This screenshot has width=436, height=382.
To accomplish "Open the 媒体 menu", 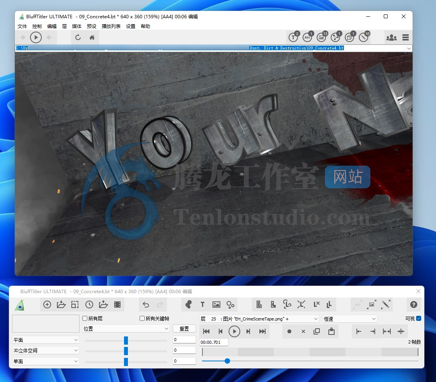I will pos(77,26).
